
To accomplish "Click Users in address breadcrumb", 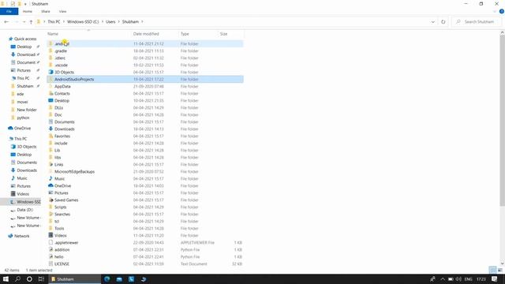I will [110, 21].
